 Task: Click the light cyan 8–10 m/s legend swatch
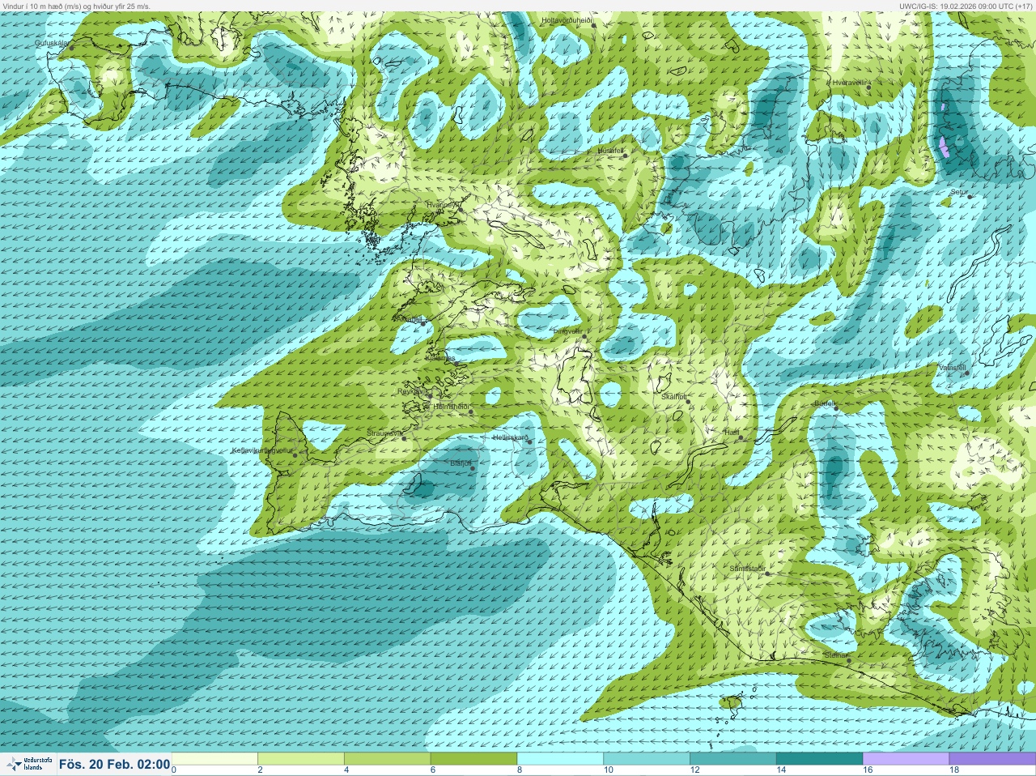pos(560,759)
